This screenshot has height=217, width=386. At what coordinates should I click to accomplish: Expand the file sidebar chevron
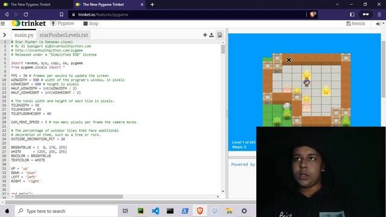(x=4, y=35)
